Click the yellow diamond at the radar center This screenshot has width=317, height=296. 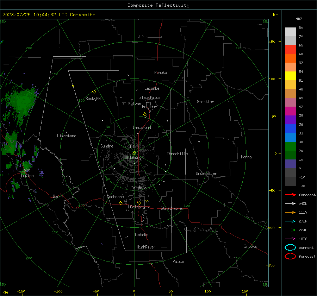[x=135, y=153]
